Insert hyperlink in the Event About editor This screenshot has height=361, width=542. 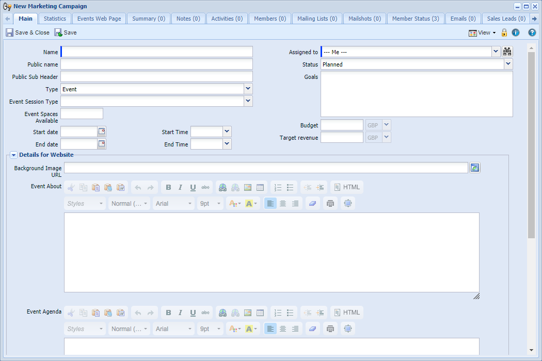[222, 187]
